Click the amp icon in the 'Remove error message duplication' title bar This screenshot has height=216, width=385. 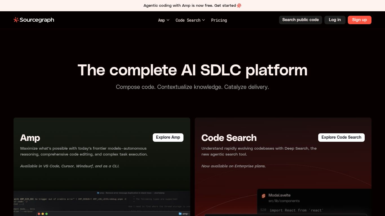98,193
